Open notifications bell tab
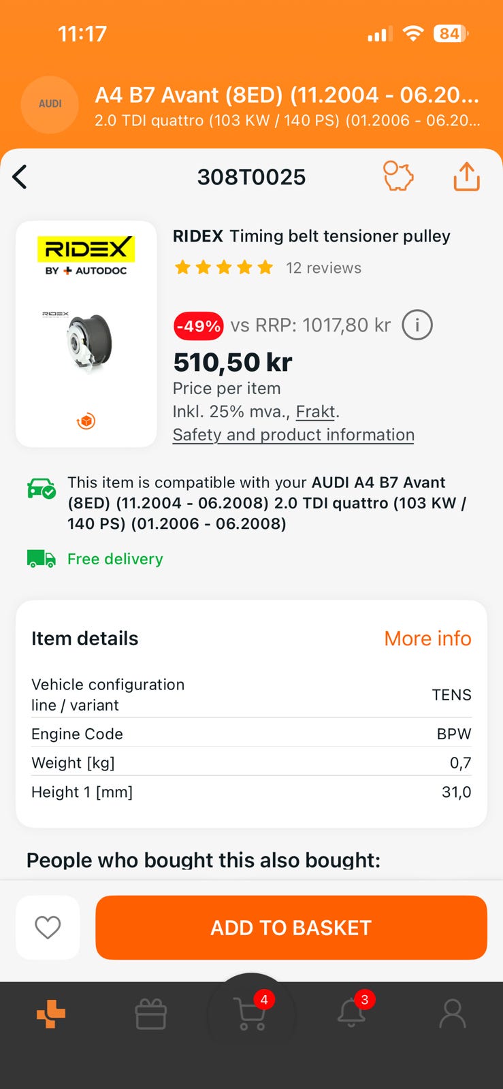This screenshot has width=503, height=1089. coord(352,1013)
